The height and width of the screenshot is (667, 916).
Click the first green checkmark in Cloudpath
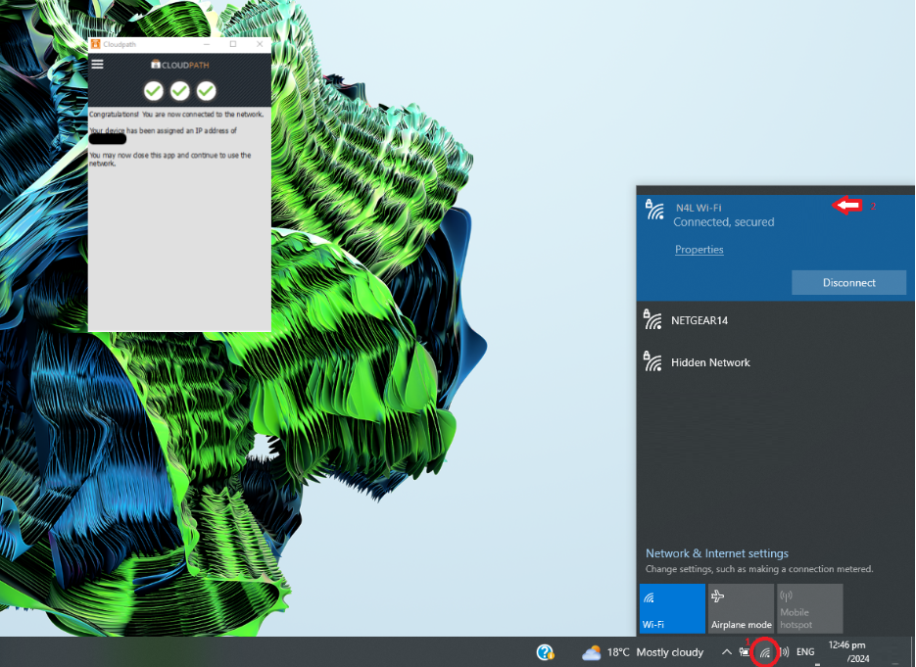tap(153, 90)
